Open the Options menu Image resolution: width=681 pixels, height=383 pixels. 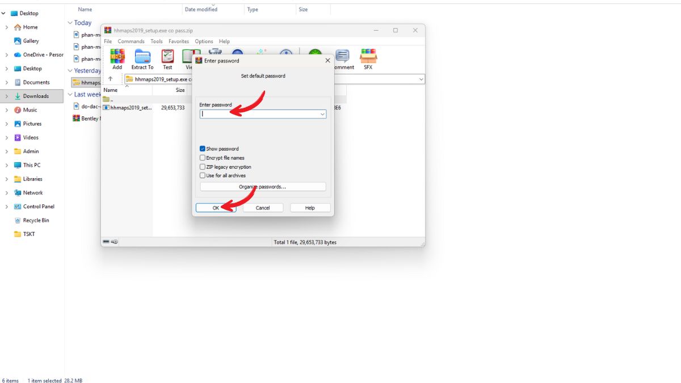point(204,41)
